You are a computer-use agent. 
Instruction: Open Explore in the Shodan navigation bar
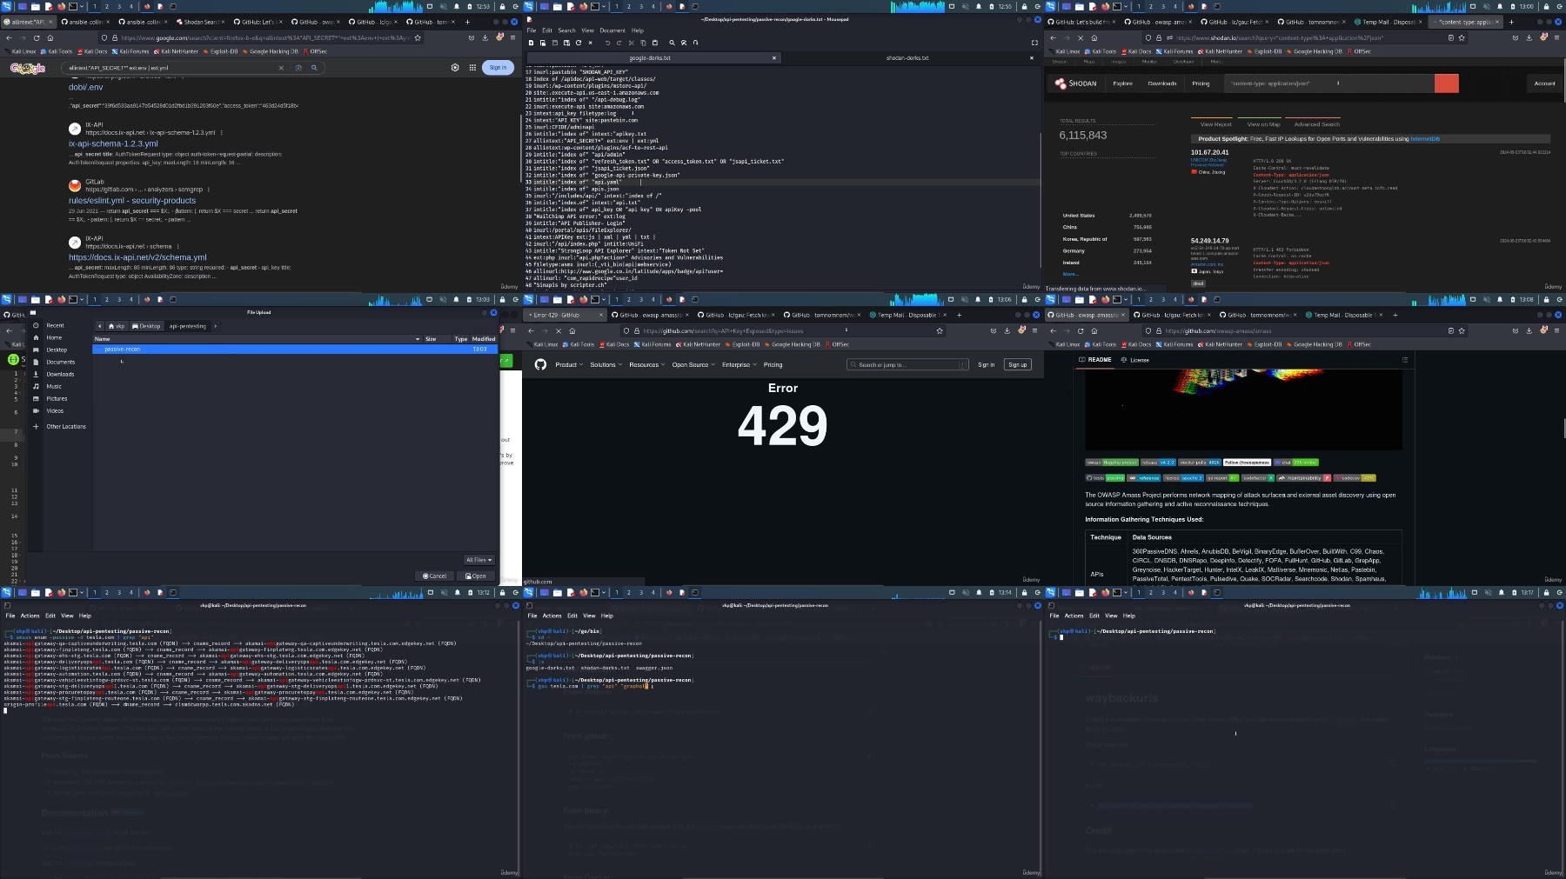coord(1122,83)
